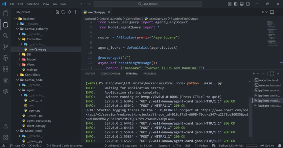Open the Manage gear in activity bar

6,138
